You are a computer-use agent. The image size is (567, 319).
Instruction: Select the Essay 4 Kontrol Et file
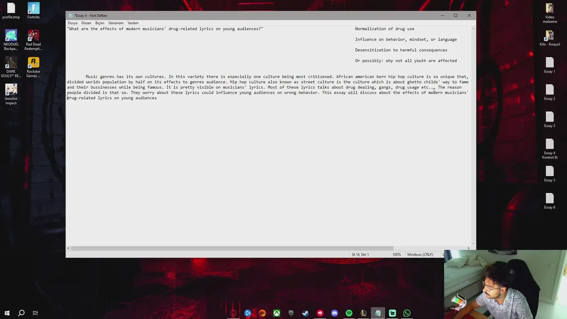point(550,149)
